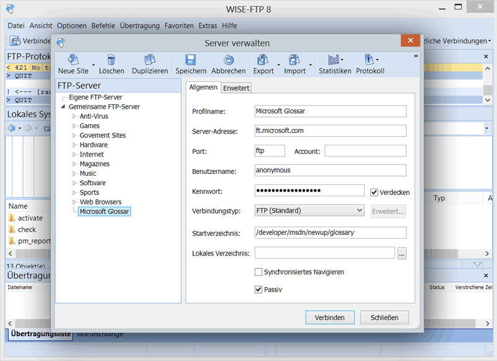Click the Schließen button
This screenshot has height=361, width=497.
(x=385, y=318)
